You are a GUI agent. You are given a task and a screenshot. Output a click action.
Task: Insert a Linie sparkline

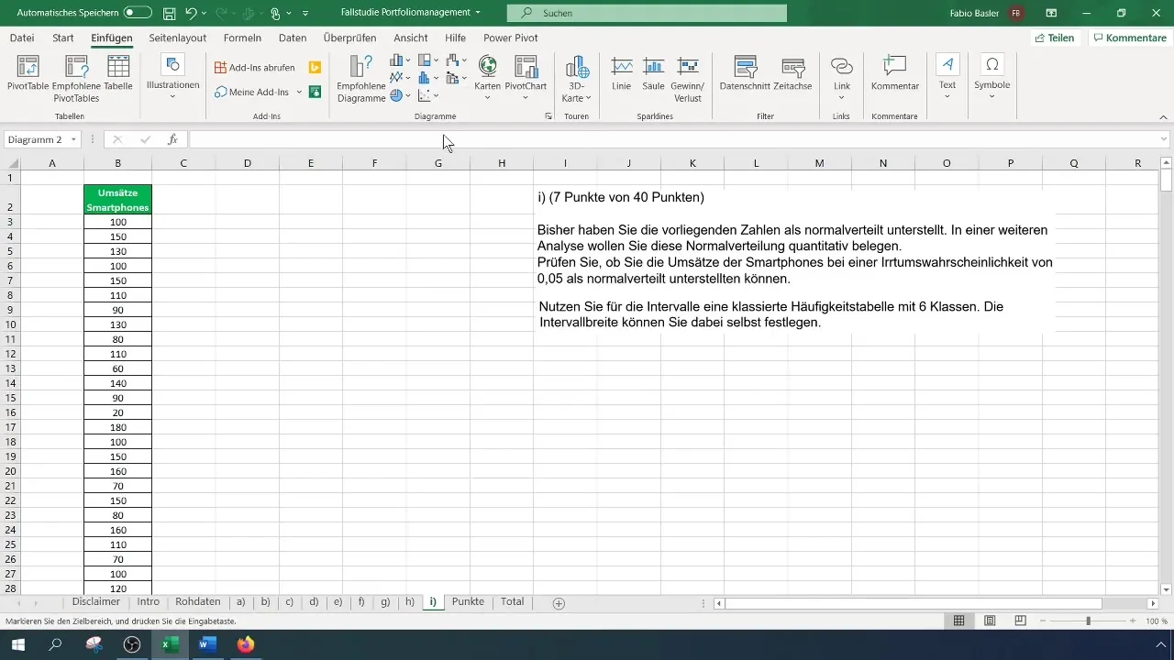click(622, 73)
